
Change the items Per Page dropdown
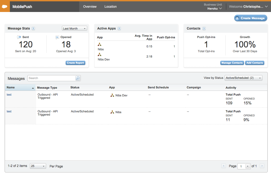(38, 166)
